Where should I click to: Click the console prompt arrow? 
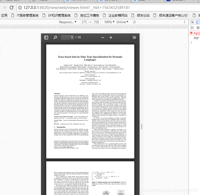pyautogui.click(x=191, y=43)
